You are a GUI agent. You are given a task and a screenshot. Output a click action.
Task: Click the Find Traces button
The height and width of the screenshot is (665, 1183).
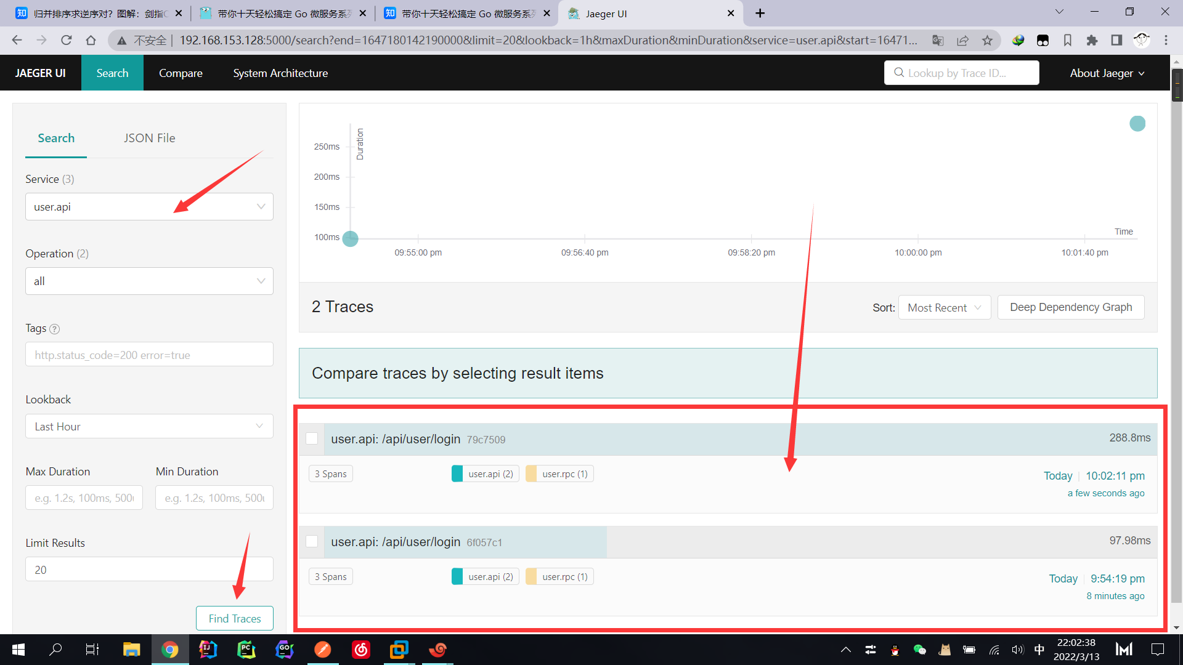pos(234,618)
